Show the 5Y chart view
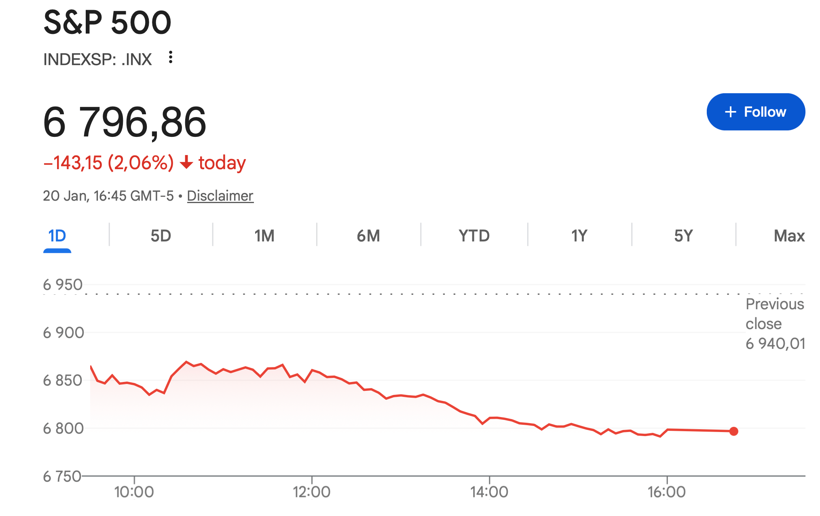820x516 pixels. point(683,235)
